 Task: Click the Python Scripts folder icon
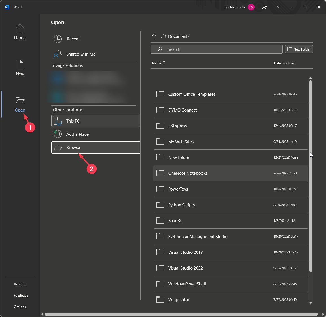pyautogui.click(x=160, y=205)
